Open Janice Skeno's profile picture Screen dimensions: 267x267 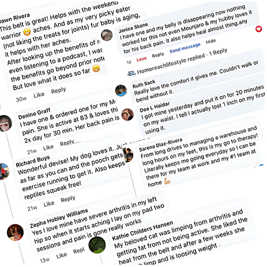point(107,35)
